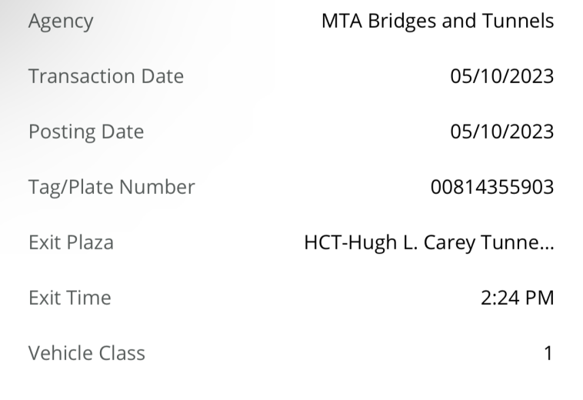Click the Transaction Date label
Viewport: 583px width, 400px height.
[x=106, y=76]
